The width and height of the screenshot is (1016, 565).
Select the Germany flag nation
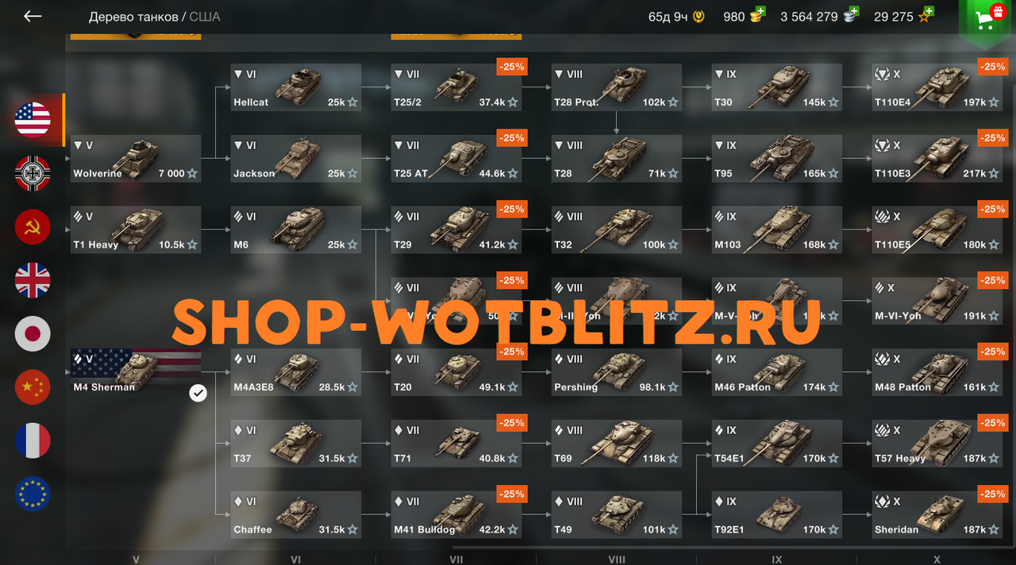coord(33,173)
